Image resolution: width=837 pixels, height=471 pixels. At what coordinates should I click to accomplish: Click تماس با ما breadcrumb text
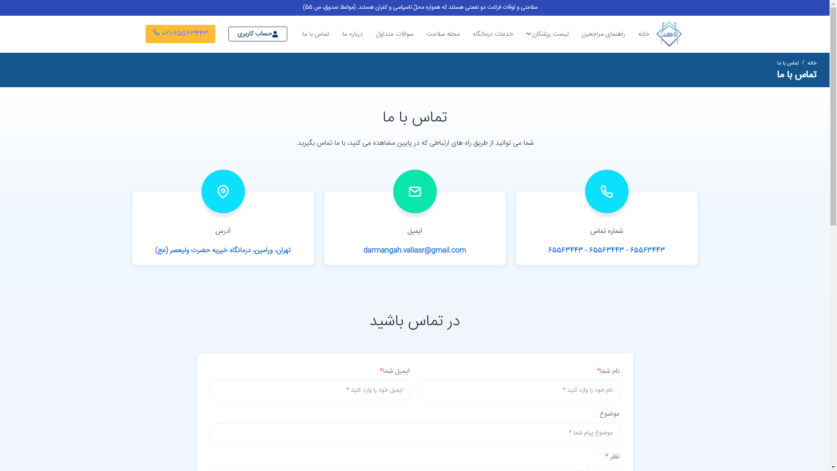[x=788, y=63]
